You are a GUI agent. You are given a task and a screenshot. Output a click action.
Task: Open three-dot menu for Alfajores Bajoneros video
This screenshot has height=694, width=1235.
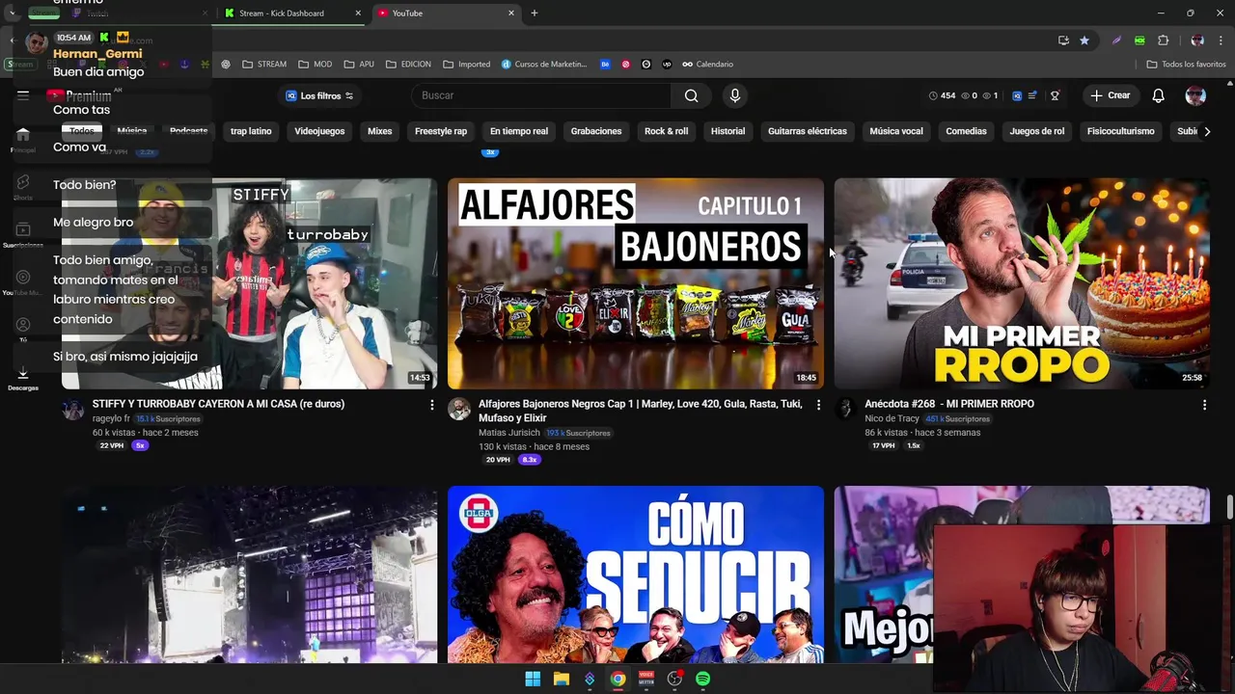click(818, 405)
